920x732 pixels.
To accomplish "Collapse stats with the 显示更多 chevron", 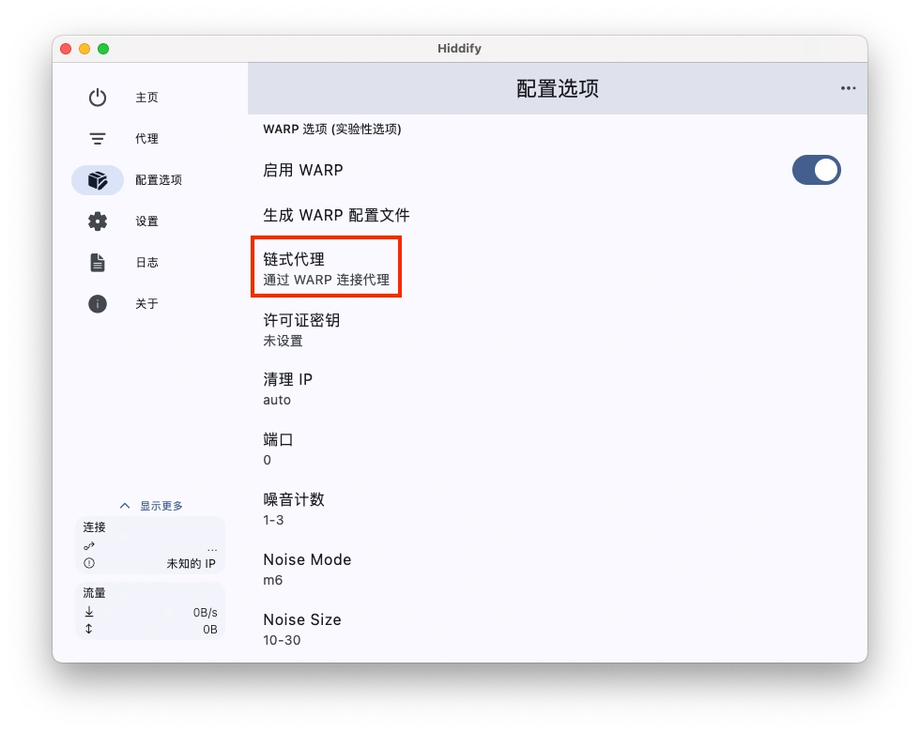I will pyautogui.click(x=125, y=506).
